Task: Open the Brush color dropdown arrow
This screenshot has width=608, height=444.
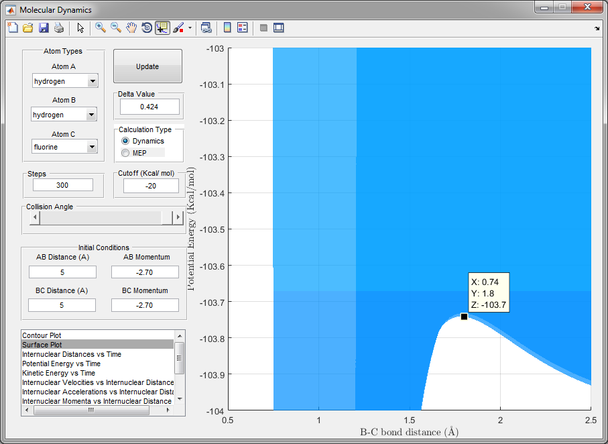Action: pyautogui.click(x=190, y=28)
